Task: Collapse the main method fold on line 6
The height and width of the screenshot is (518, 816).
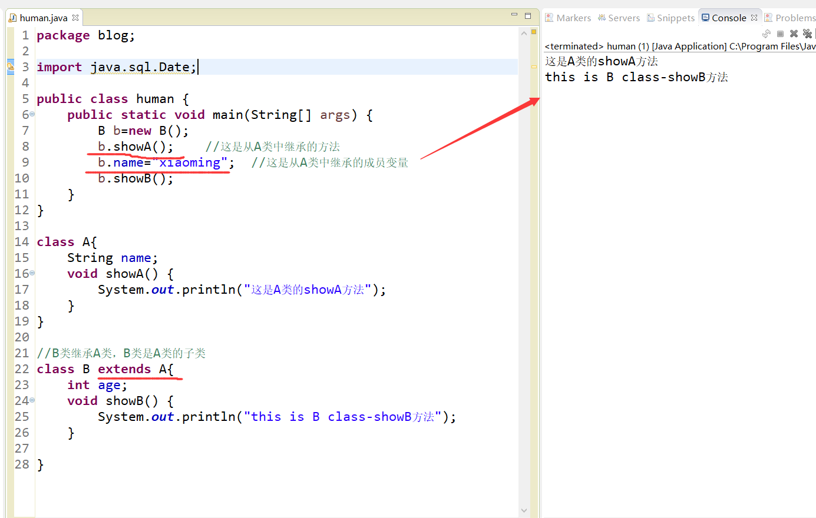Action: [x=32, y=114]
